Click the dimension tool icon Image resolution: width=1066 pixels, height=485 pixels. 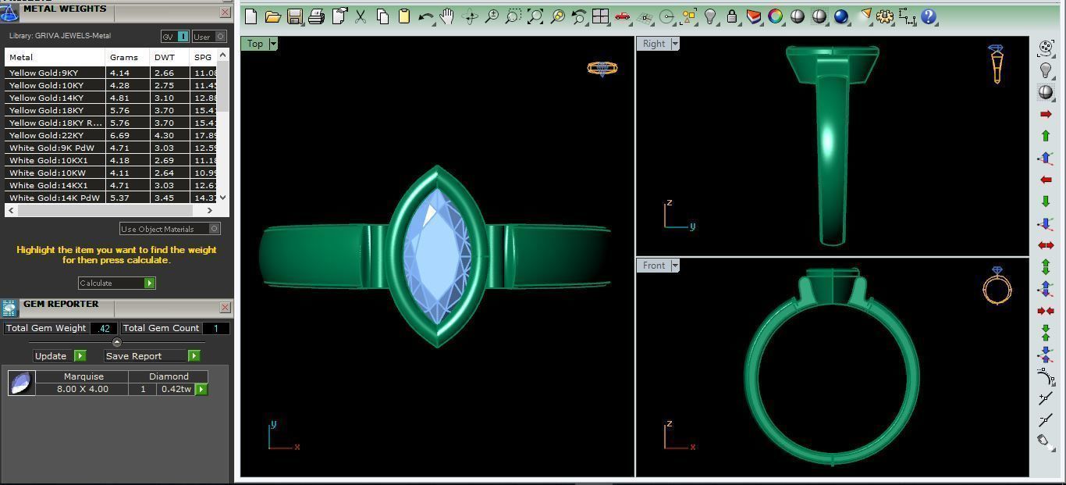pos(907,16)
